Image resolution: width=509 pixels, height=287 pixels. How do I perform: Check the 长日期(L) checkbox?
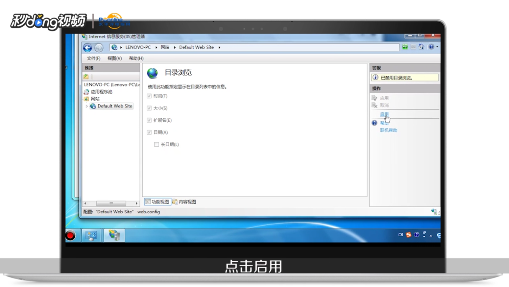tap(157, 144)
